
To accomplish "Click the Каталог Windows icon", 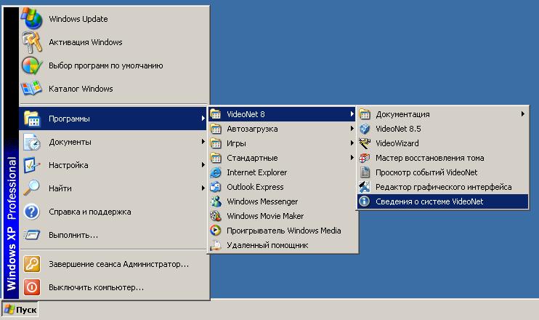I will point(32,89).
